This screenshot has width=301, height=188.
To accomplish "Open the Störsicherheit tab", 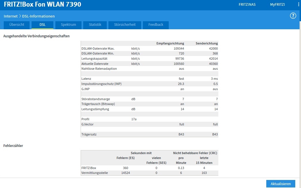I will [x=125, y=25].
